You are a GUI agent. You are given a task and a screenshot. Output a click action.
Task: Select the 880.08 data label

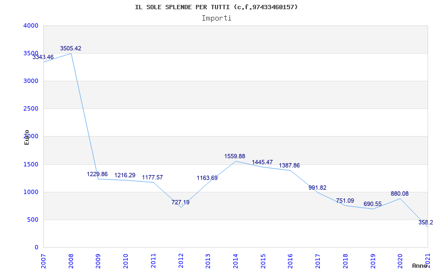(x=399, y=194)
